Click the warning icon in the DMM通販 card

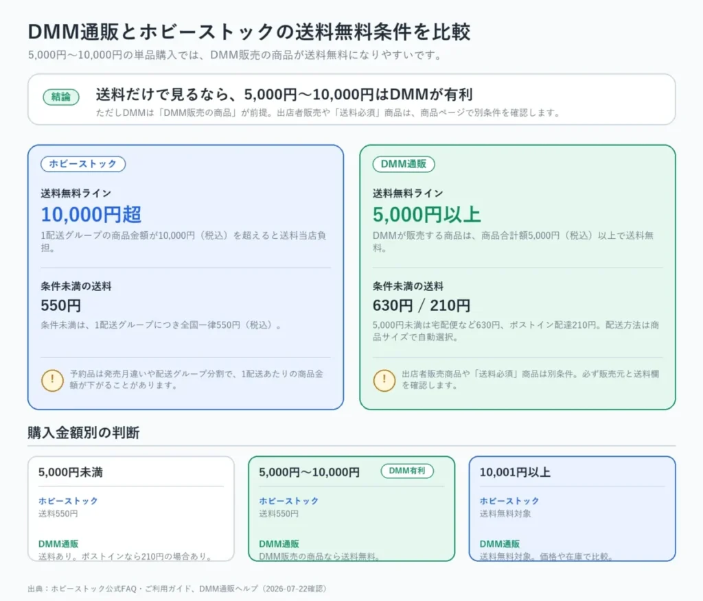(x=384, y=381)
